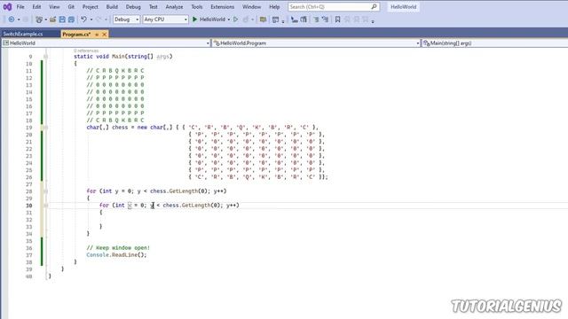Open the Edit menu

pos(36,7)
